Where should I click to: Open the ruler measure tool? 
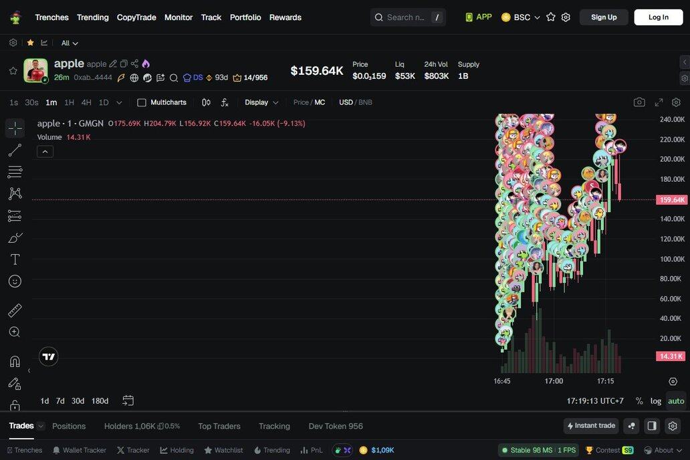pyautogui.click(x=15, y=310)
